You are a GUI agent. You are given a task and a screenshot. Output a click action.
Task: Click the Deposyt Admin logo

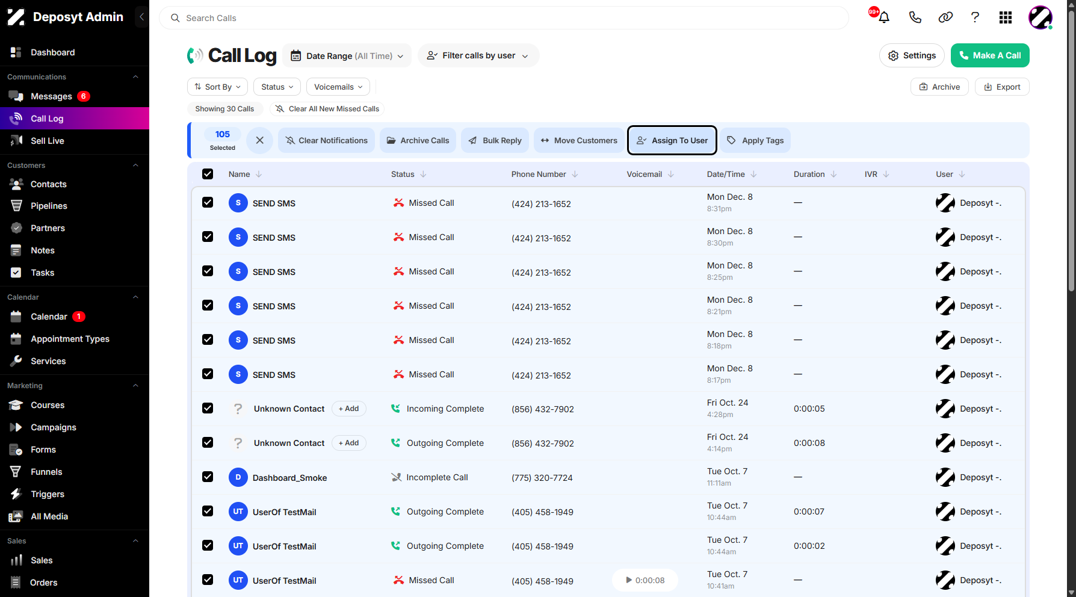pos(65,17)
